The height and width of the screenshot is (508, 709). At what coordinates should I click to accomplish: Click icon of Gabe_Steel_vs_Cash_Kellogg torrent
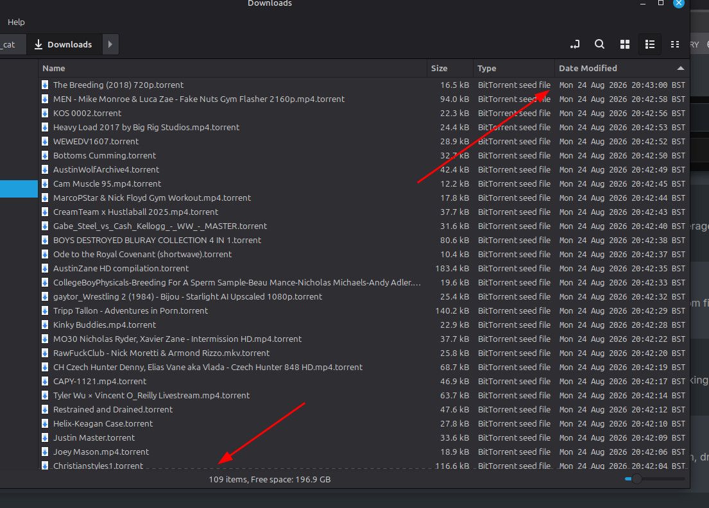pos(45,226)
